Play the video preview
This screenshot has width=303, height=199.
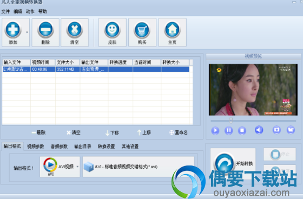coord(215,131)
